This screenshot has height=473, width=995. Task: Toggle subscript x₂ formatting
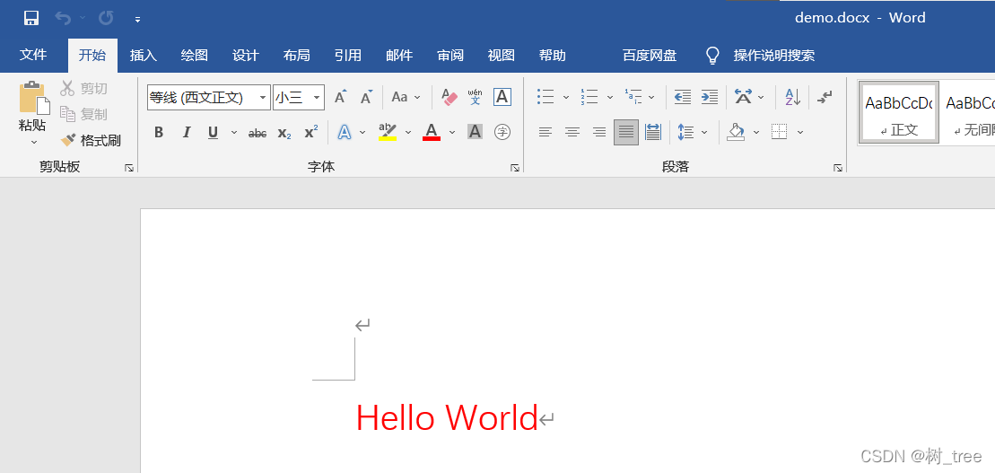click(284, 133)
